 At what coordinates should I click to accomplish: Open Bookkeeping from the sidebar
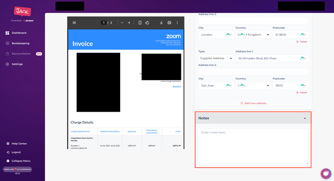click(x=20, y=43)
